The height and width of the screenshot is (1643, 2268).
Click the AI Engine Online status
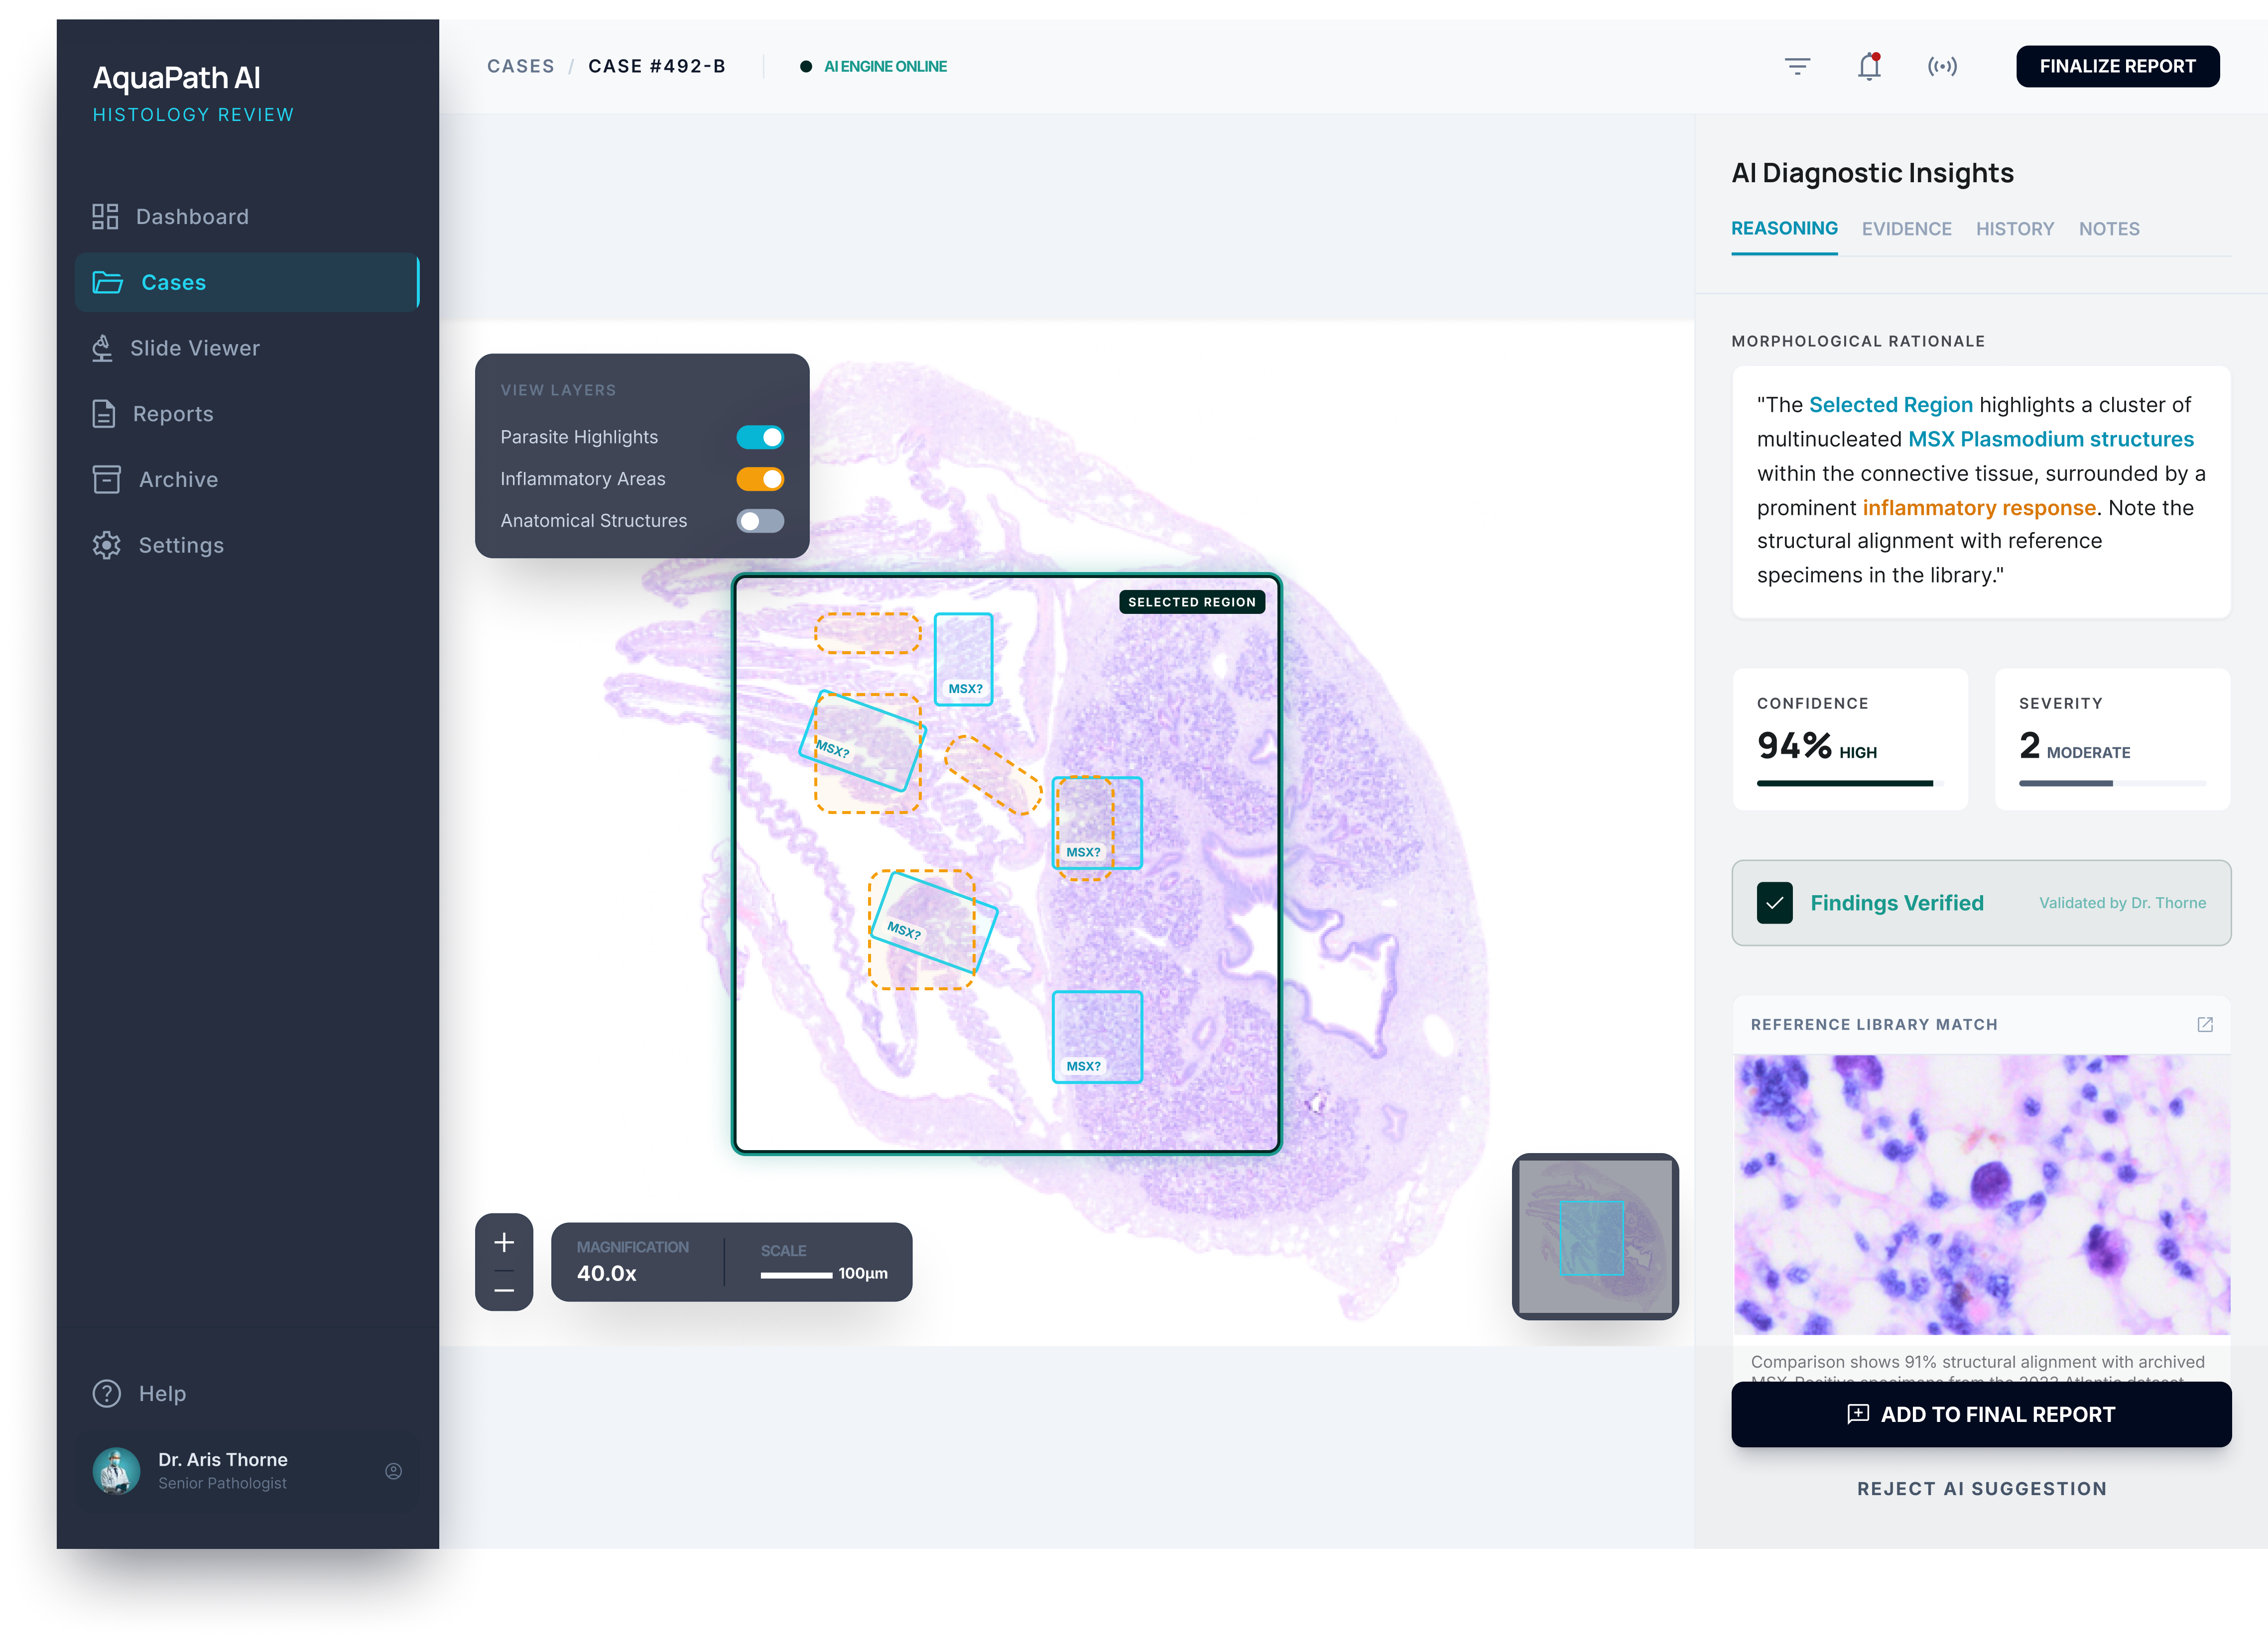click(874, 66)
